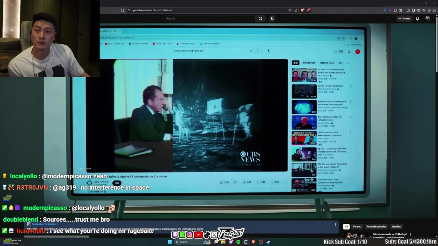Open '1929 vs 2025: Andrew Ross Sorkin' thumbnail
This screenshot has height=246, width=438.
click(x=304, y=75)
